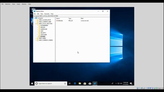The width and height of the screenshot is (164, 92).
Task: Open Registry Editor Edit menu
Action: (x=38, y=14)
